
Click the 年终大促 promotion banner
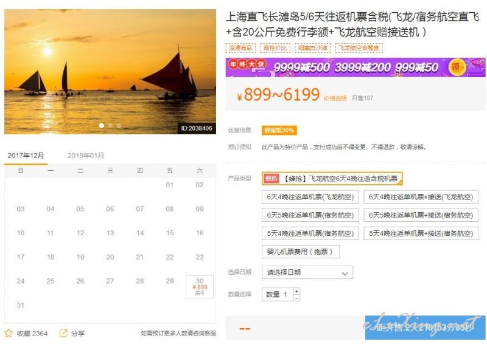tap(356, 67)
